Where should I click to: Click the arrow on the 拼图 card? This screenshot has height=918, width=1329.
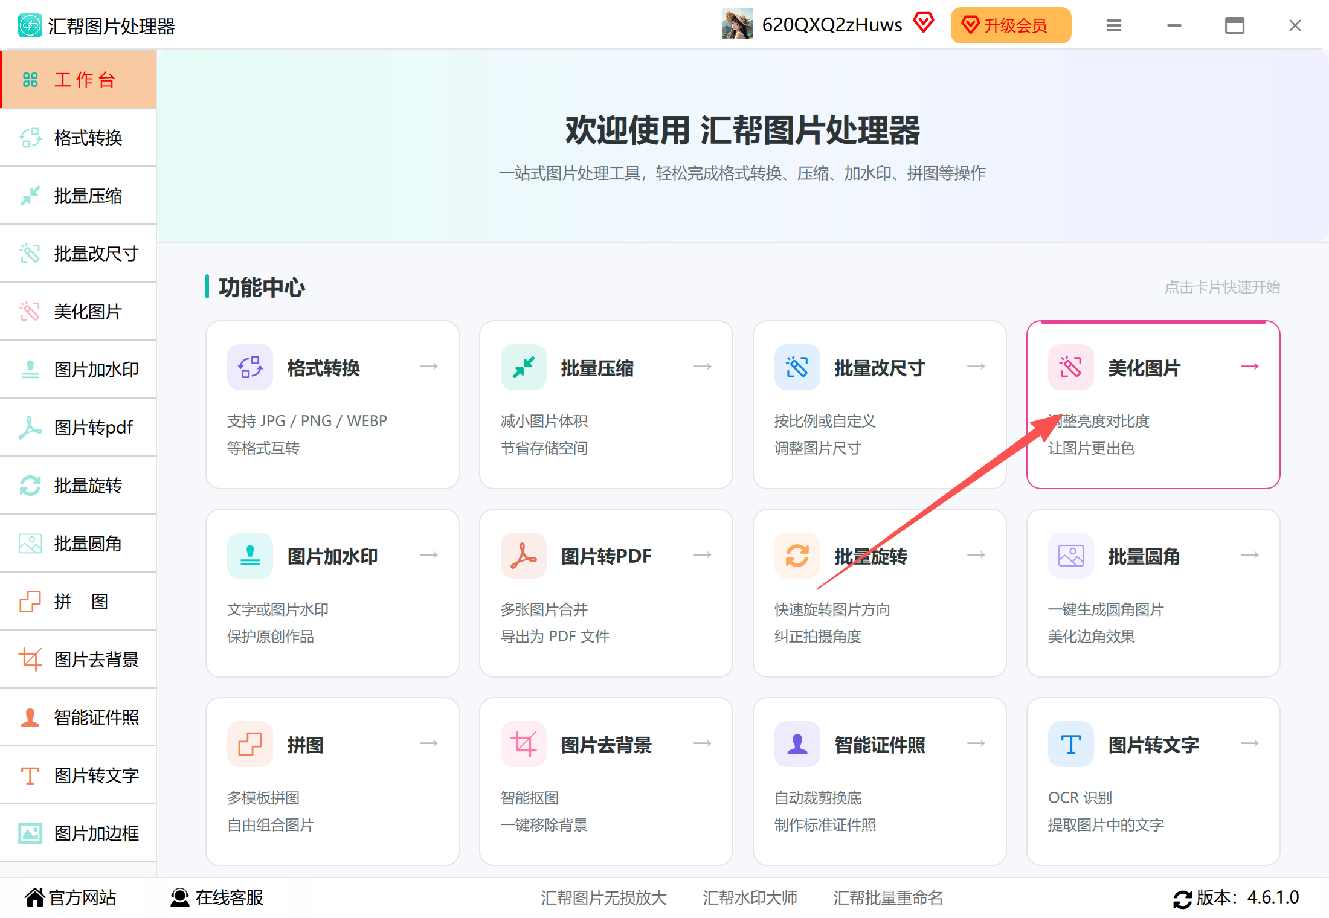pyautogui.click(x=429, y=743)
